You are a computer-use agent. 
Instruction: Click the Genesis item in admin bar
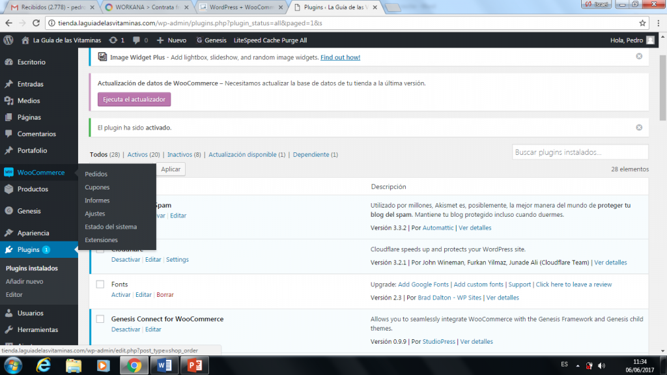pyautogui.click(x=211, y=40)
